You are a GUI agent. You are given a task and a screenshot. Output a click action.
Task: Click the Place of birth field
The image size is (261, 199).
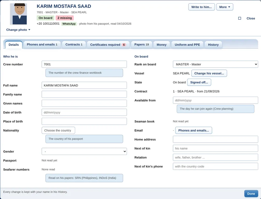point(84,121)
